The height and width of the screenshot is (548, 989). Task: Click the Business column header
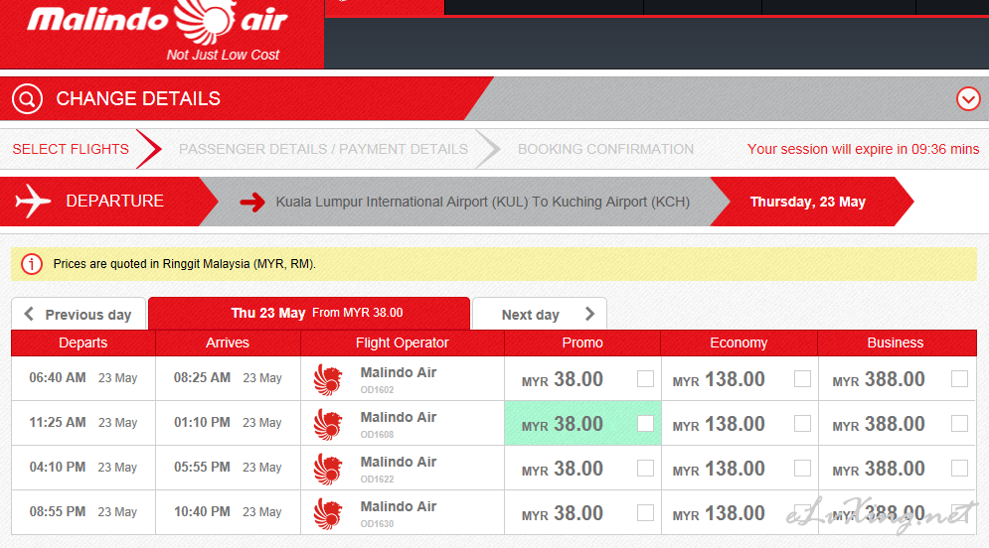pos(896,342)
